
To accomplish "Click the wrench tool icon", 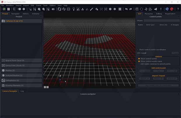I will [161, 9].
